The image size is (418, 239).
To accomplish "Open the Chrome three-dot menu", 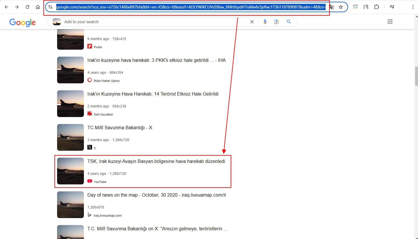I will pos(413,7).
